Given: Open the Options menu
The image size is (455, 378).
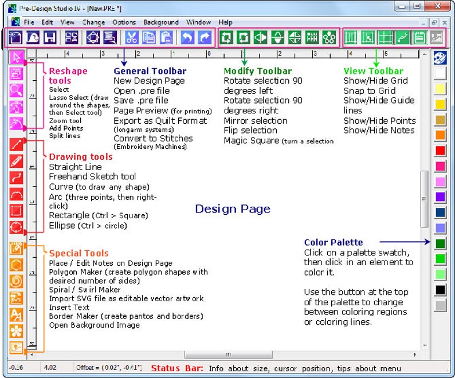Looking at the screenshot, I should 124,22.
